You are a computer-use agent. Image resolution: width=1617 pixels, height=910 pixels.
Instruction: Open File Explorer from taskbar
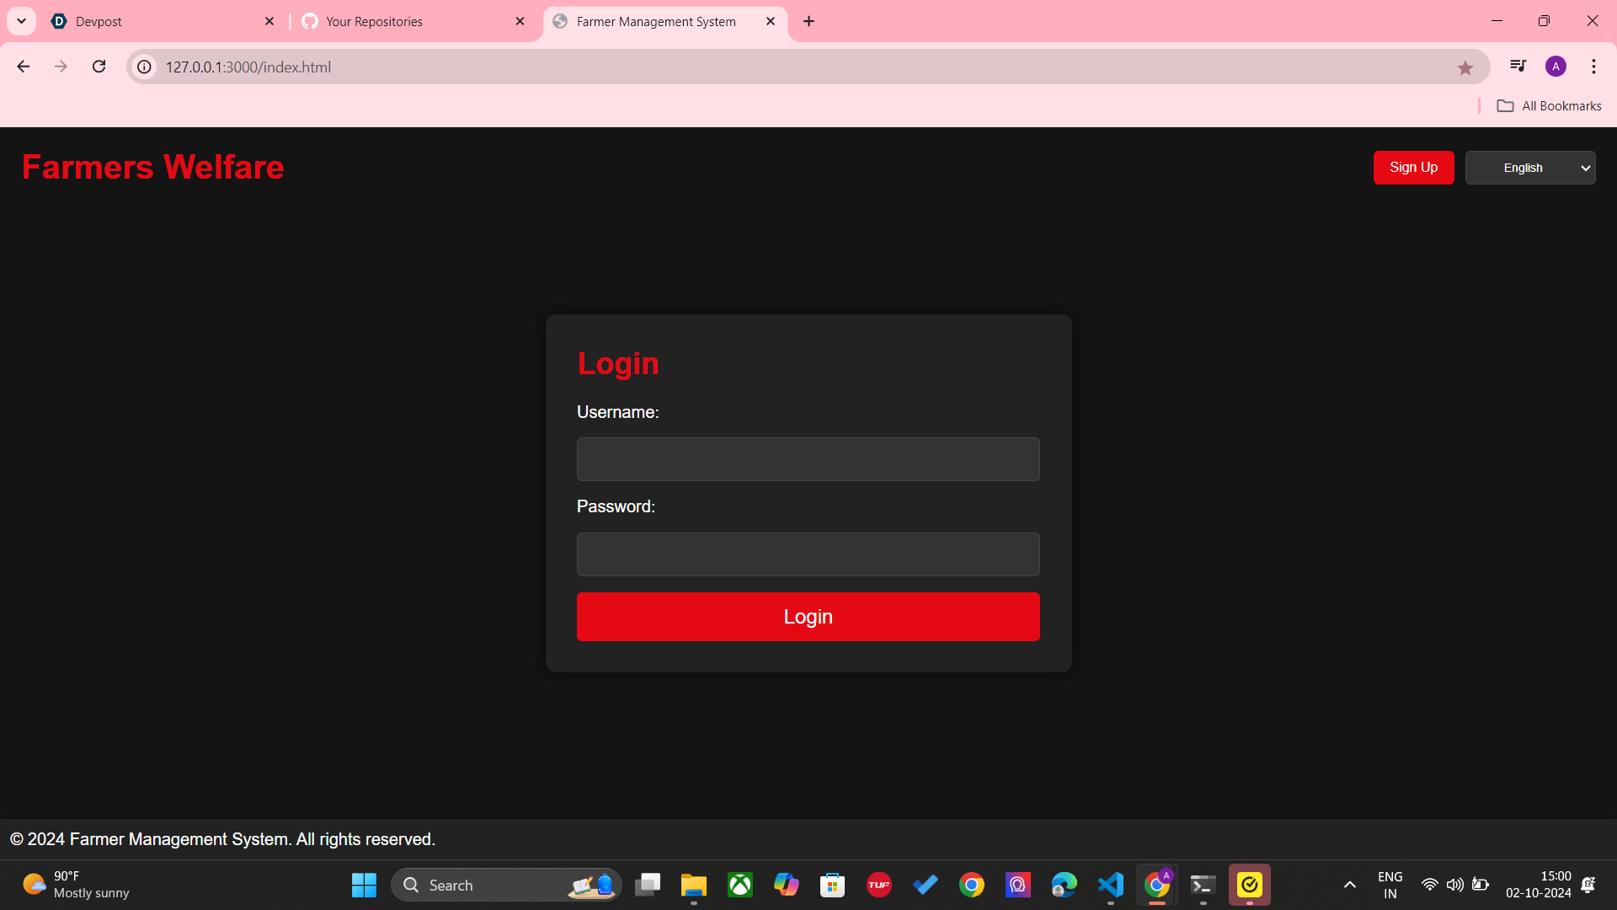[x=693, y=885]
